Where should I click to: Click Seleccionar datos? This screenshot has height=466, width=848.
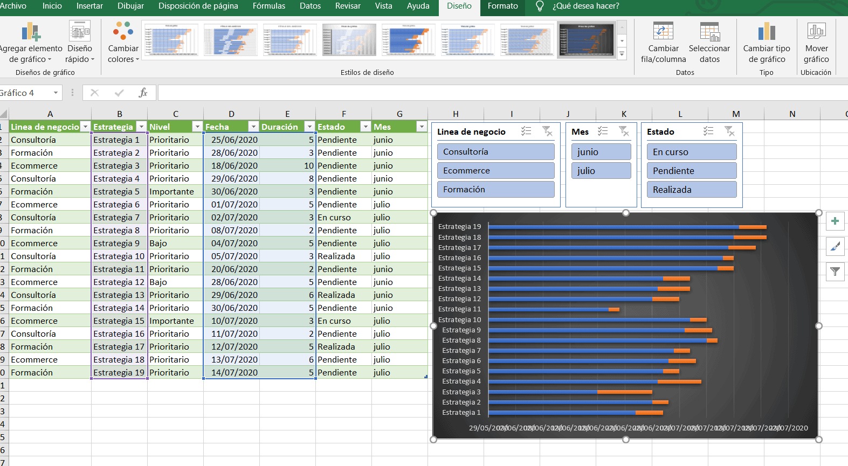[709, 43]
